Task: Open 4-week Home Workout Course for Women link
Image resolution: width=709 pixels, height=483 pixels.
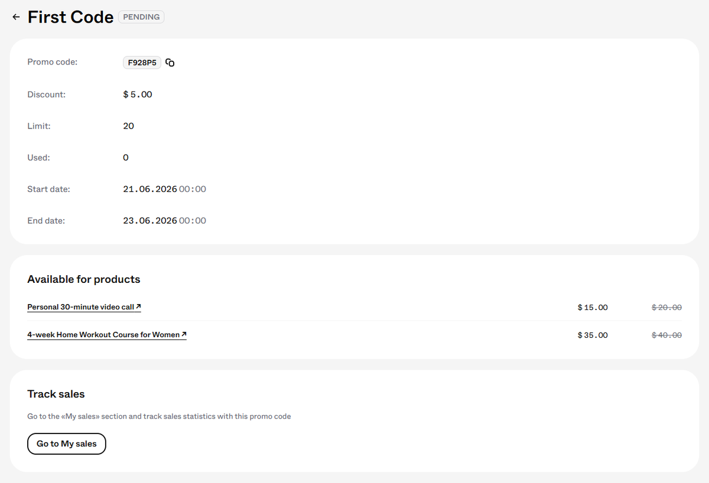Action: click(107, 335)
